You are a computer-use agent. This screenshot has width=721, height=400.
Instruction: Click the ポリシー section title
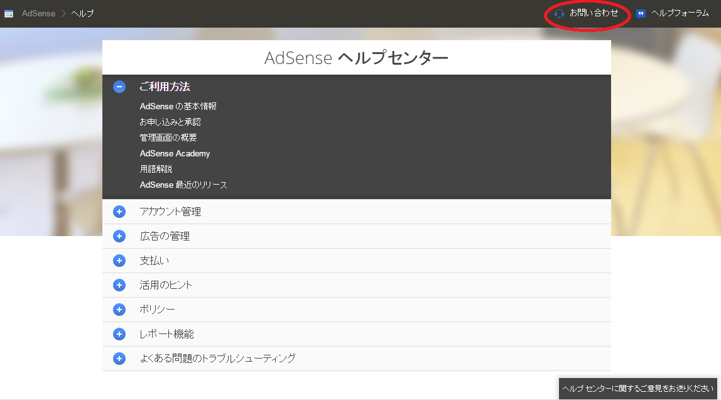click(x=157, y=310)
